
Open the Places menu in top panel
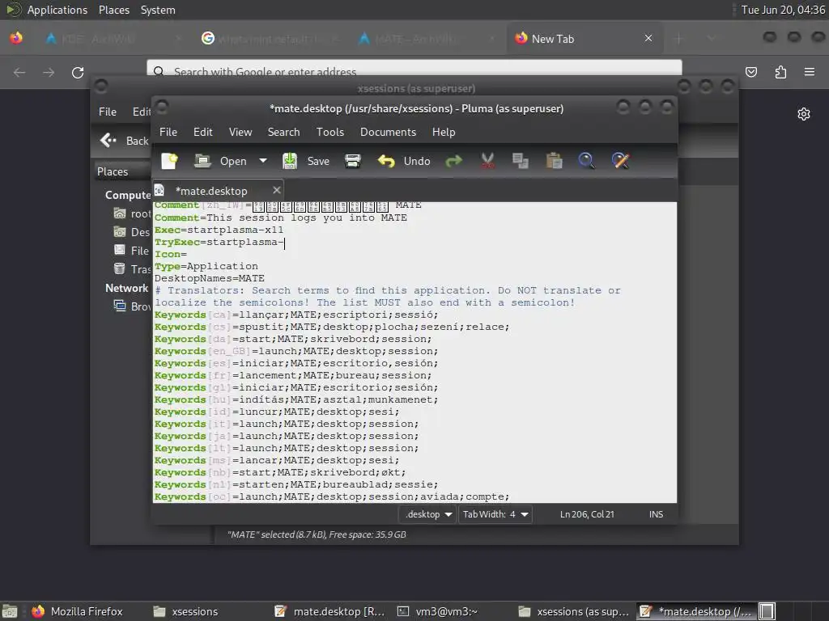[x=113, y=10]
